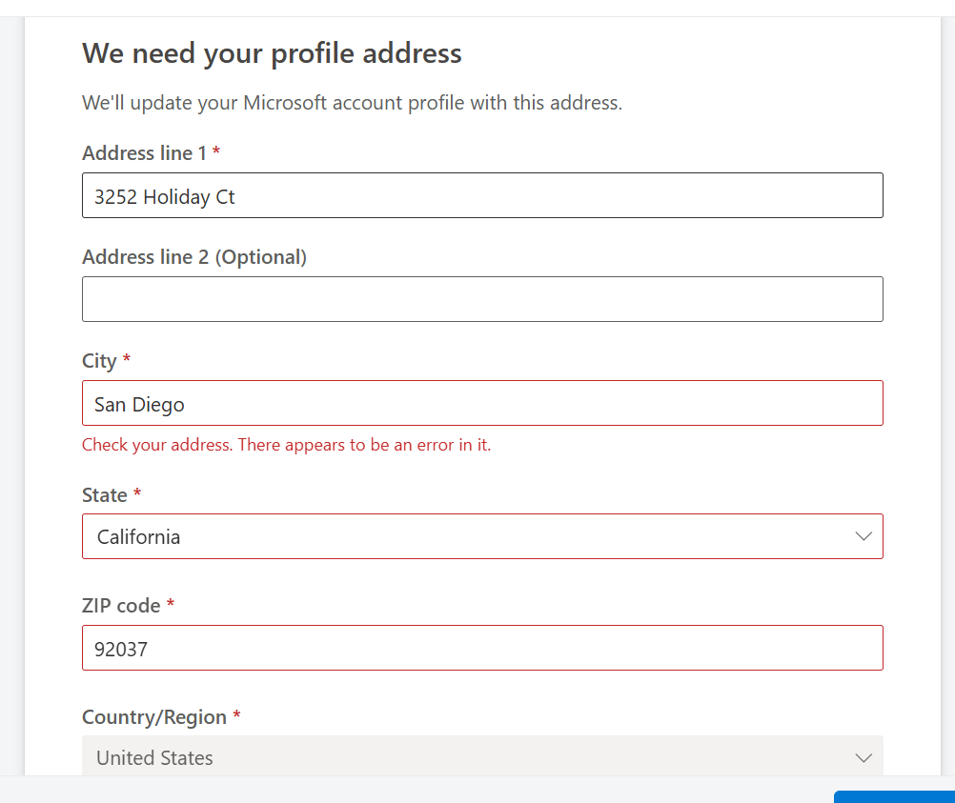Click the 'State' label above the dropdown
955x803 pixels.
tap(105, 495)
